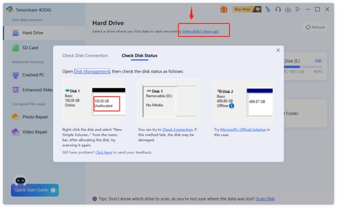
Task: Open the Check Connection link
Action: 177,129
